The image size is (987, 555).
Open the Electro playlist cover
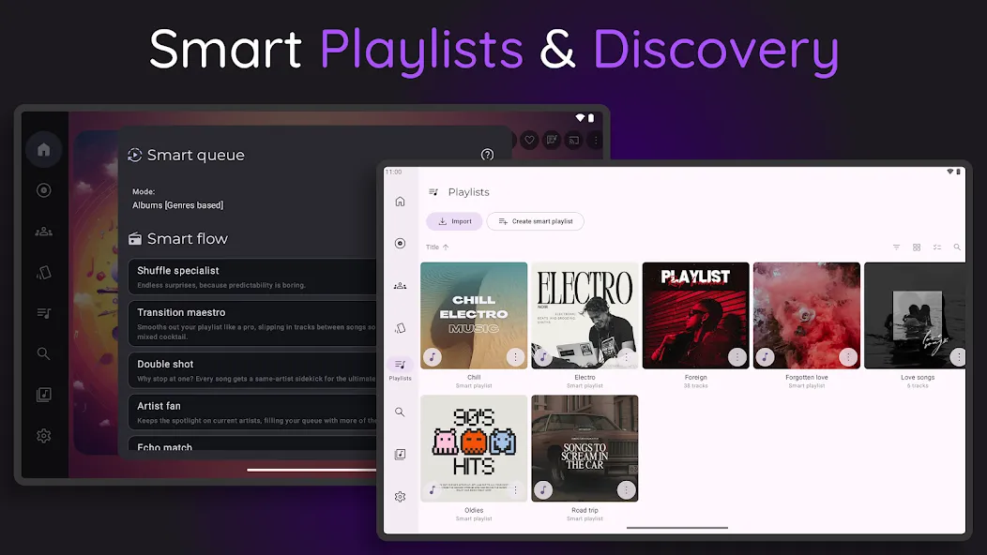585,315
